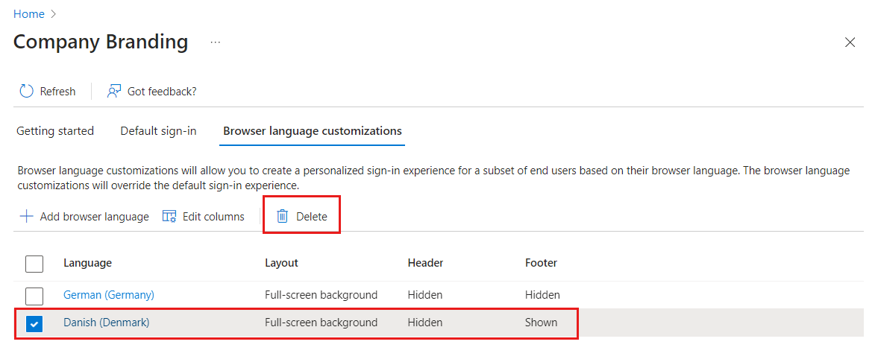Click the breadcrumb chevron after Home
The image size is (875, 362).
coord(54,14)
